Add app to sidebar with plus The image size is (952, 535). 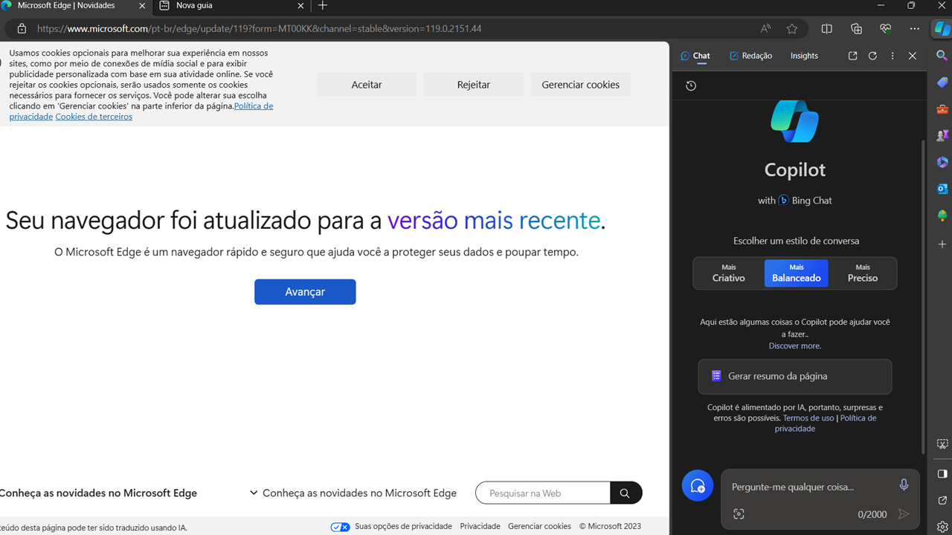point(942,244)
